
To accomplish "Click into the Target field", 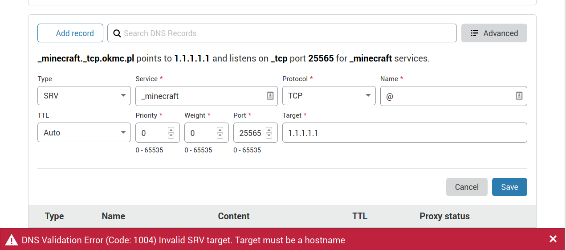I will click(404, 133).
